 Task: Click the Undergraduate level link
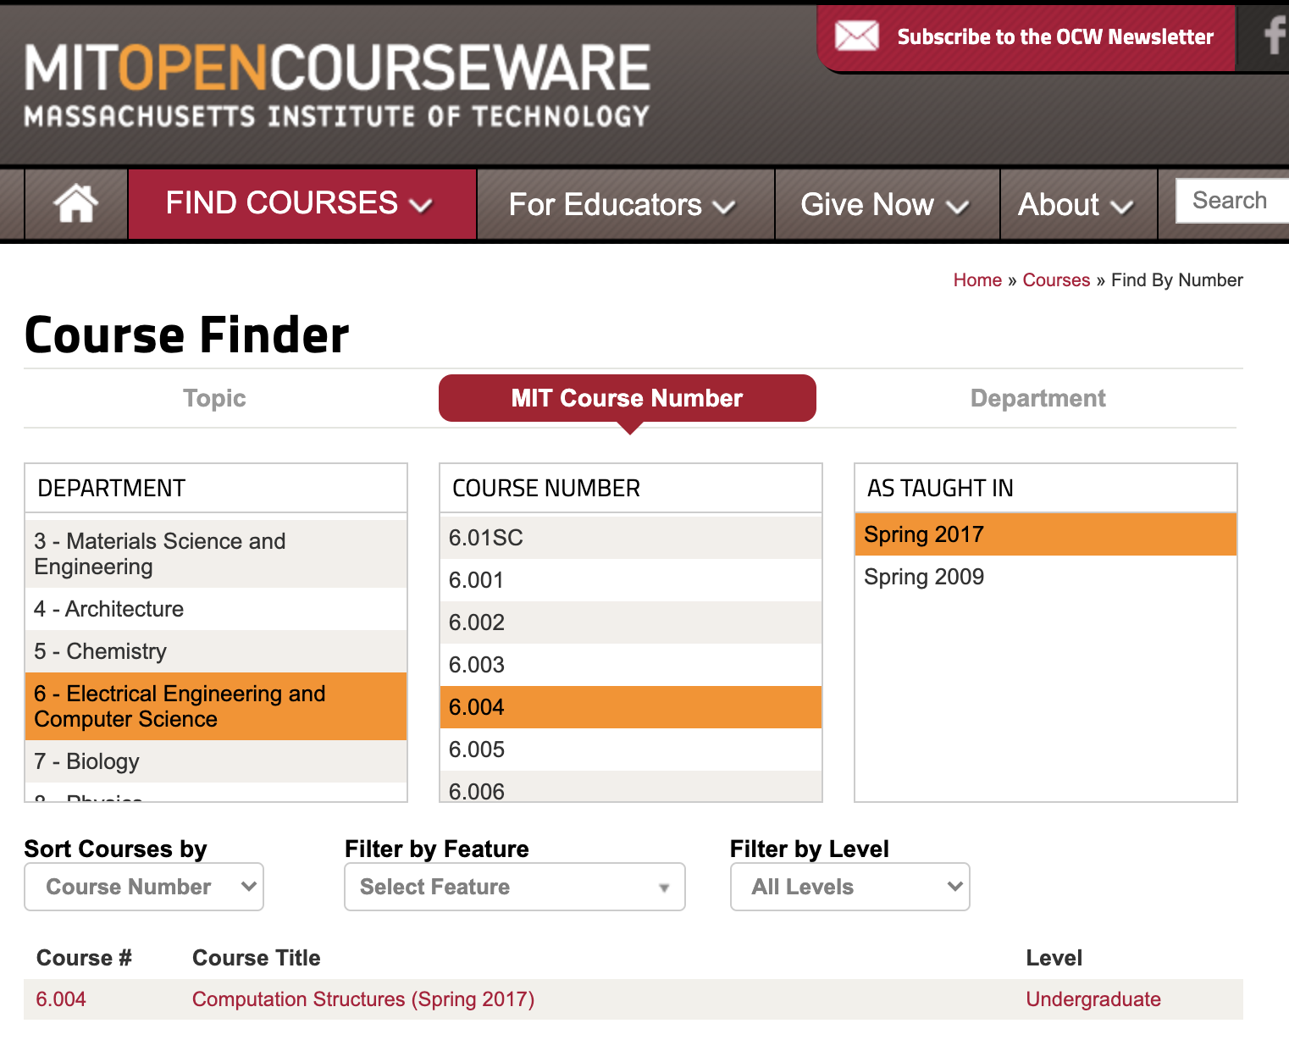(1093, 999)
